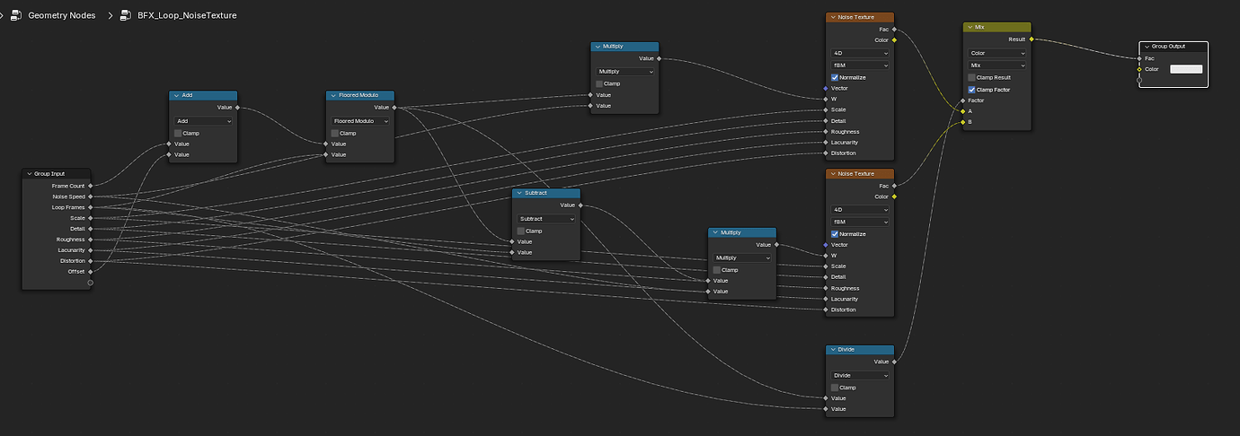Click Lacunarity input socket of upper Noise Texture
Image resolution: width=1240 pixels, height=436 pixels.
pos(825,142)
